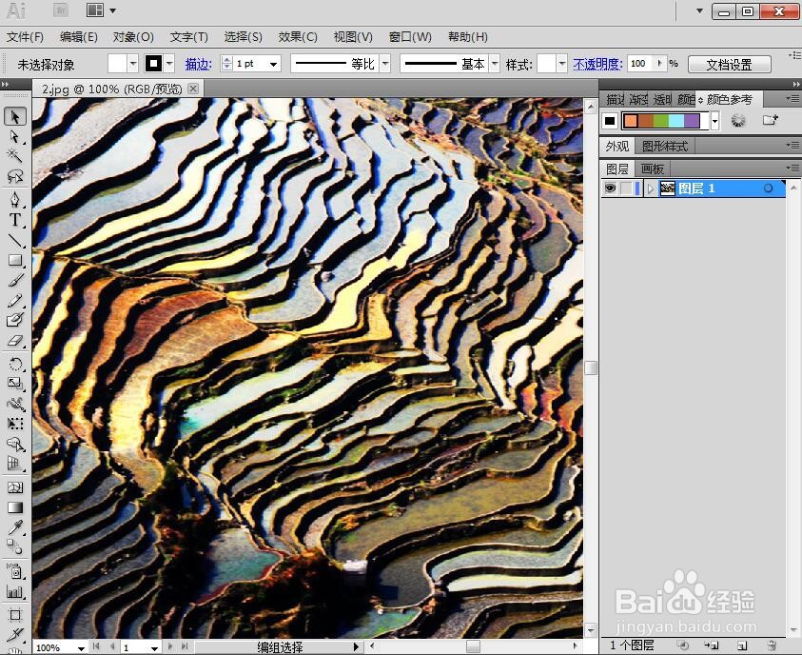802x655 pixels.
Task: Select the Paintbrush tool
Action: click(x=15, y=281)
